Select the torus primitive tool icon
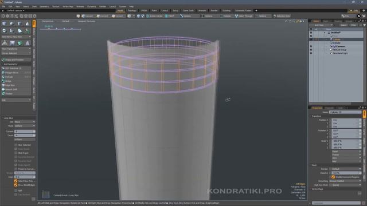 (x=4, y=30)
